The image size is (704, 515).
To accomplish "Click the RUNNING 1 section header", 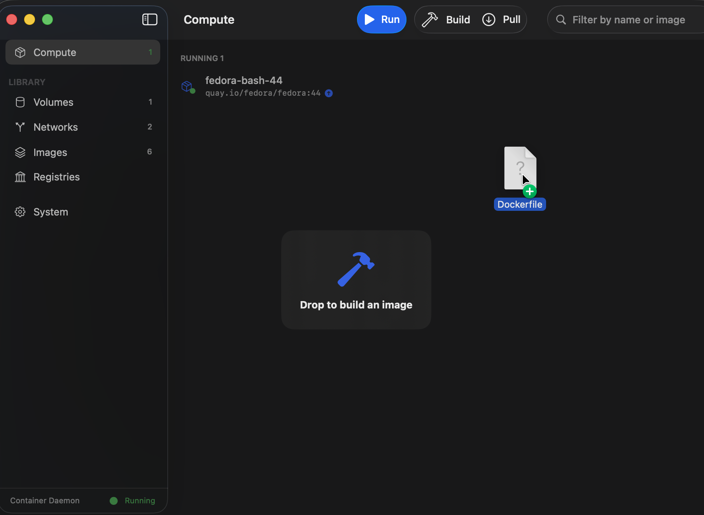I will click(202, 58).
